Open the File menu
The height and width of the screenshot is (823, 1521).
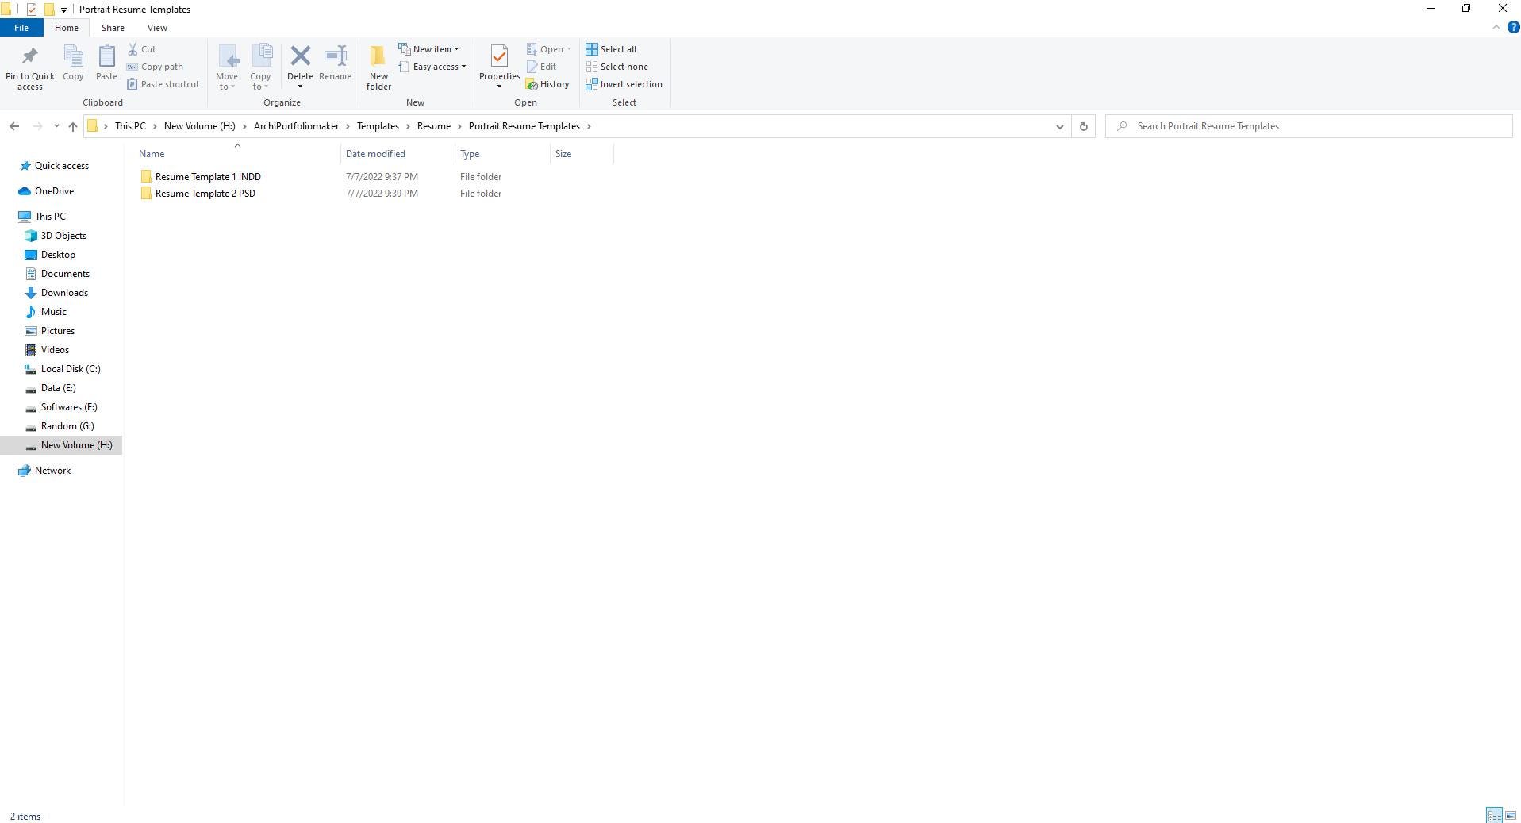pos(21,28)
